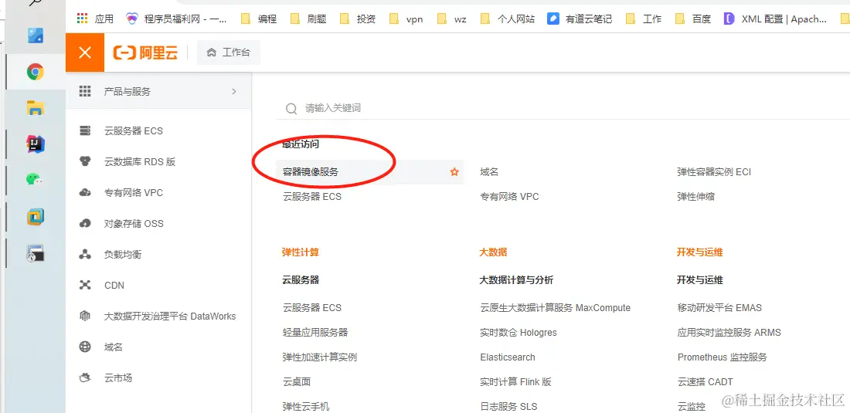The width and height of the screenshot is (850, 413).
Task: Open 实时计算 Flink 版 link
Action: [515, 382]
